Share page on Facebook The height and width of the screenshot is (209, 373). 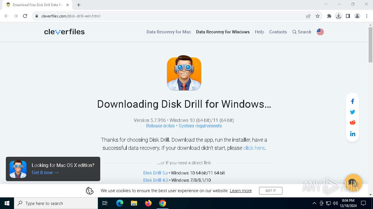(x=353, y=101)
